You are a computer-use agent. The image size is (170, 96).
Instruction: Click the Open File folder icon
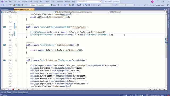point(14,5)
